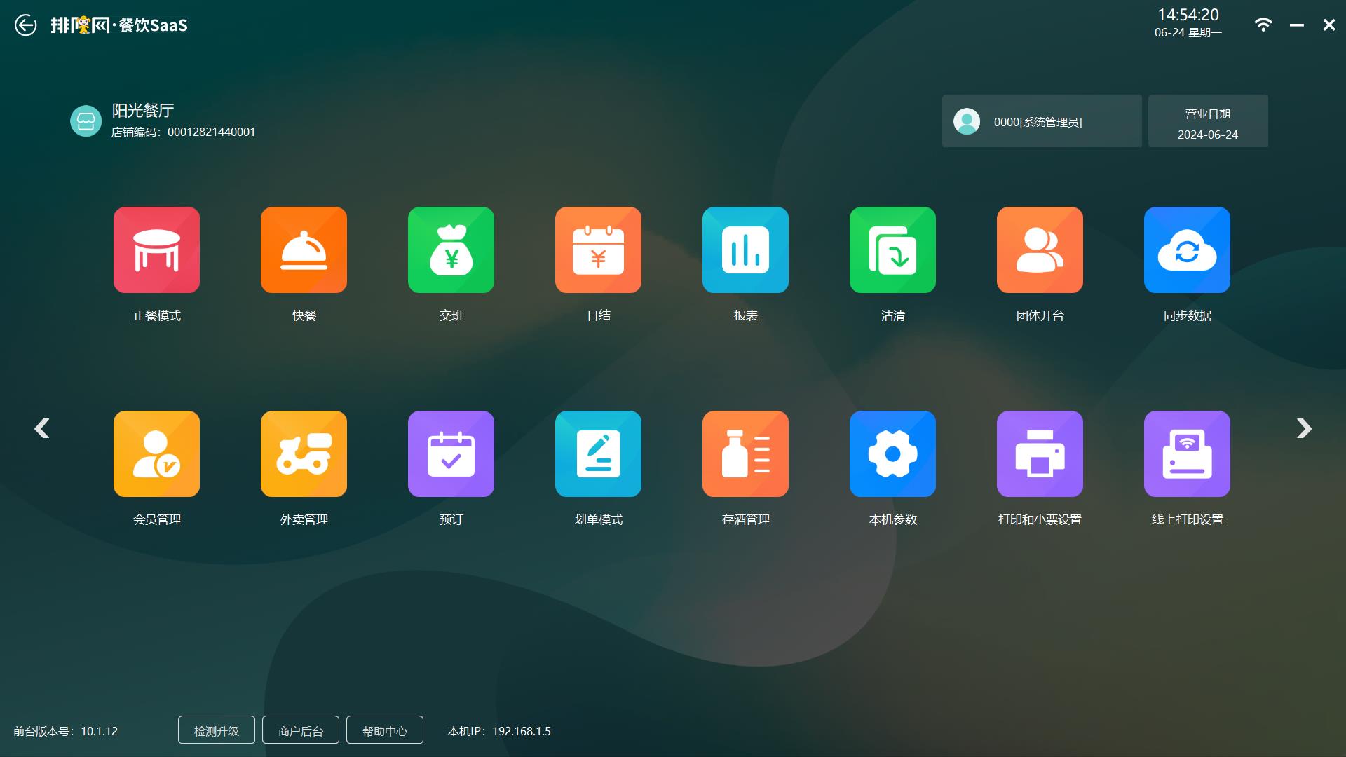This screenshot has height=757, width=1346.
Task: Click 检测升级 check upgrade button
Action: coord(217,730)
